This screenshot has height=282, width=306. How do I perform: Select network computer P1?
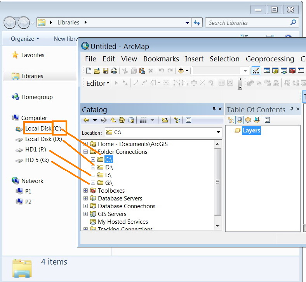[x=28, y=191]
